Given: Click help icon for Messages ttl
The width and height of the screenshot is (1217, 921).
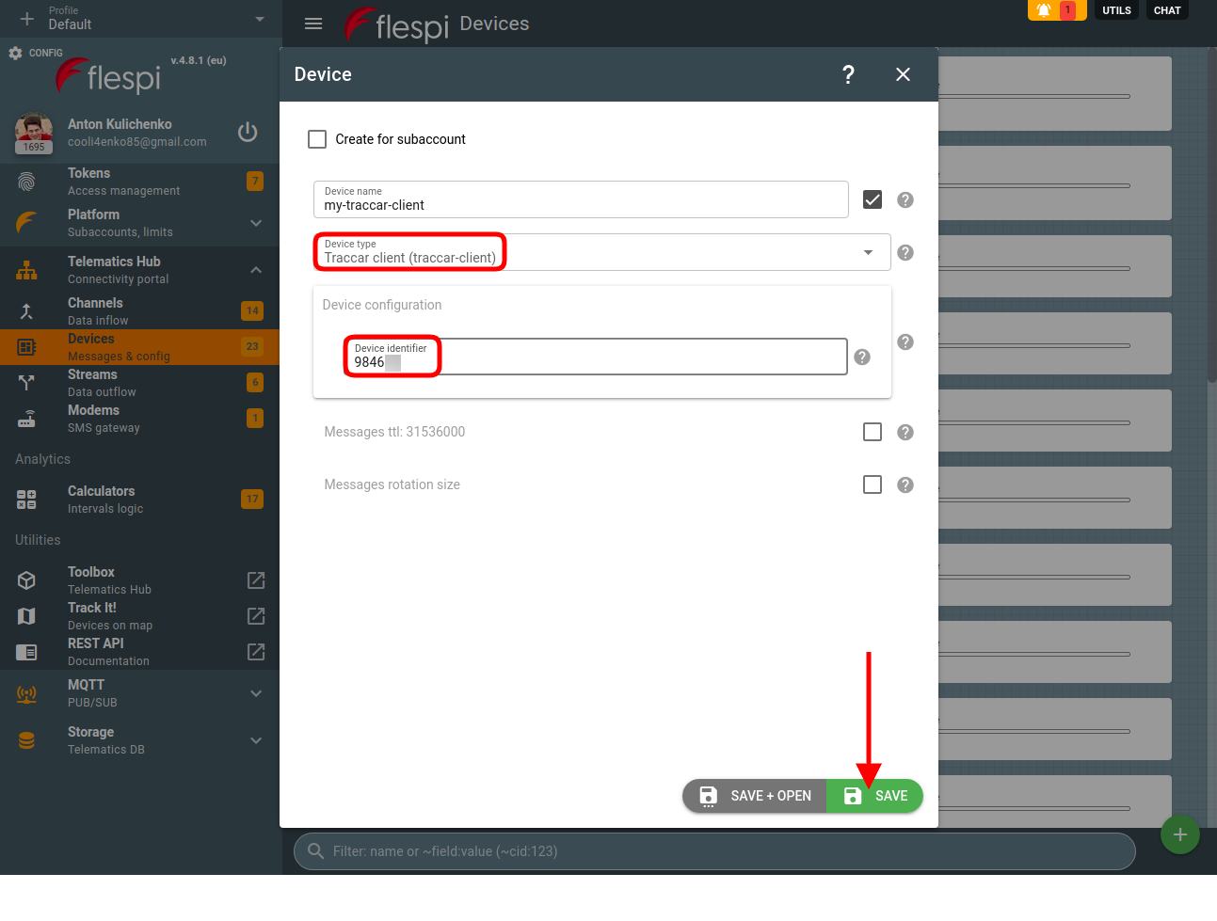Looking at the screenshot, I should click(905, 432).
